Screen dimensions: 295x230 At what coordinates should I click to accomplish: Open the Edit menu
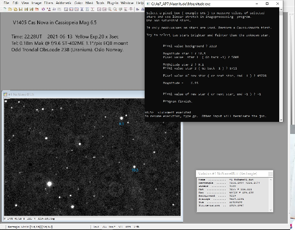pyautogui.click(x=15, y=3)
